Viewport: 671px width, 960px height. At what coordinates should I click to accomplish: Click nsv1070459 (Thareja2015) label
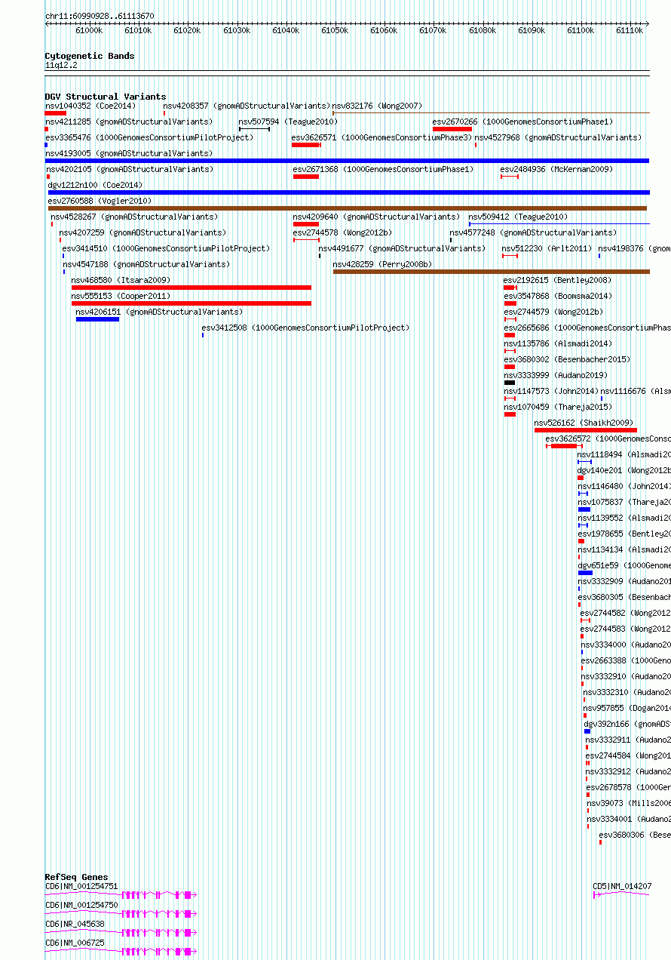(558, 407)
